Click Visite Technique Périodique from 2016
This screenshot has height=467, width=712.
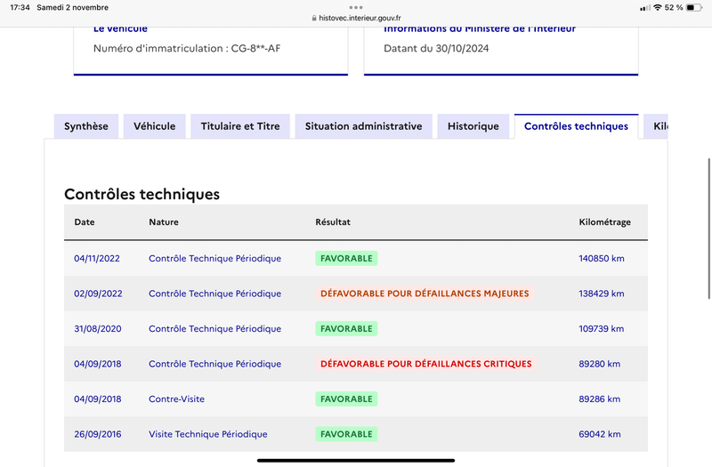[x=208, y=434]
